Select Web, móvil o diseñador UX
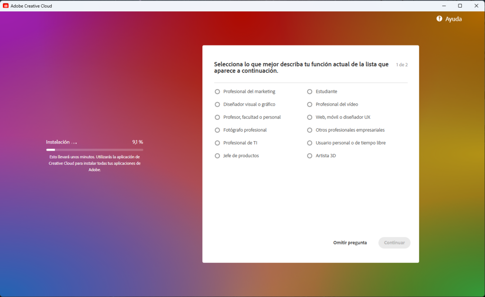 [x=310, y=117]
